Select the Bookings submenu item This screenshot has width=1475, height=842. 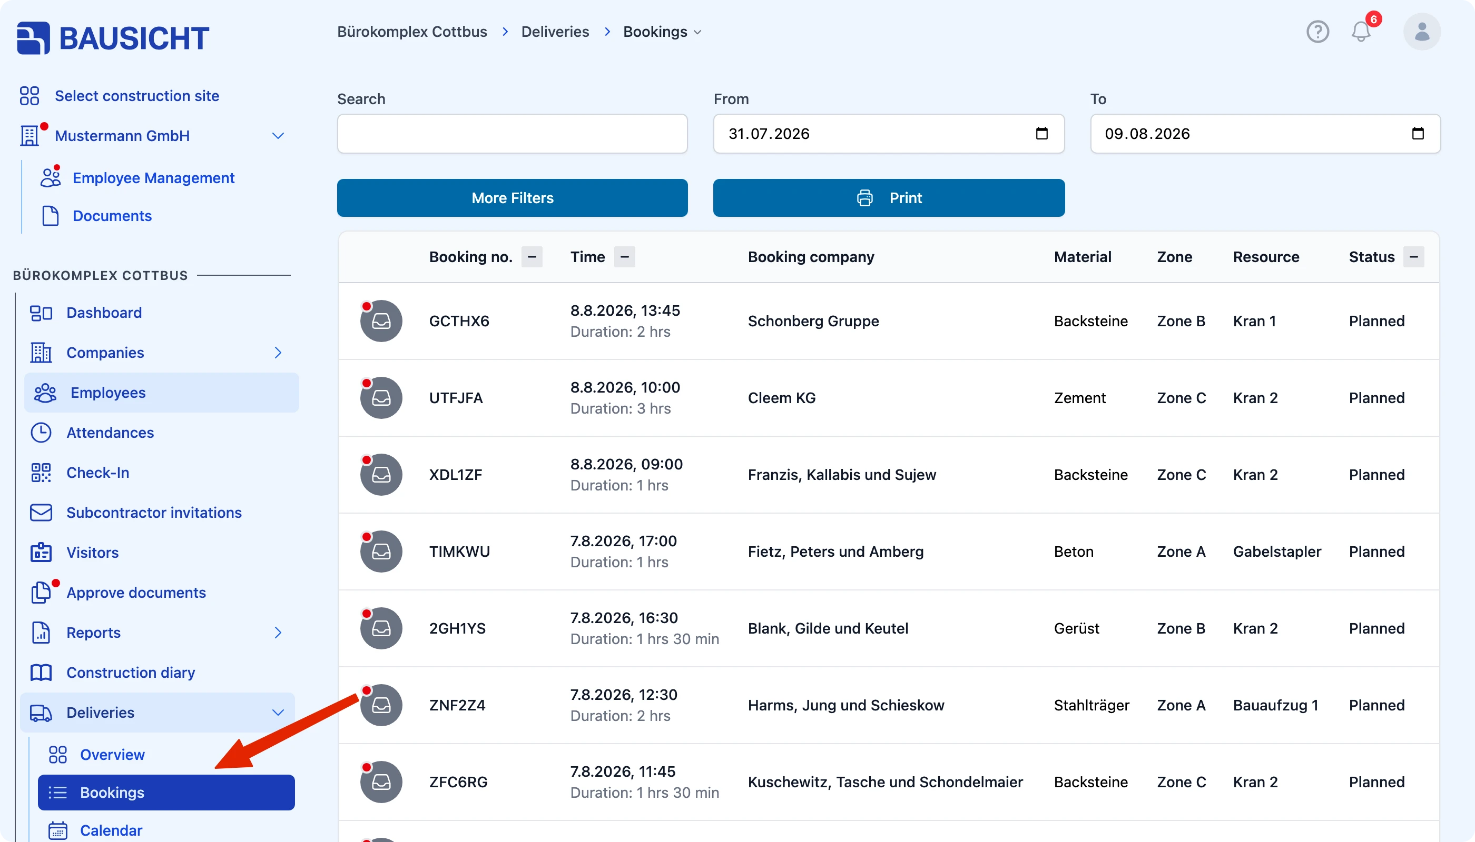pos(166,793)
